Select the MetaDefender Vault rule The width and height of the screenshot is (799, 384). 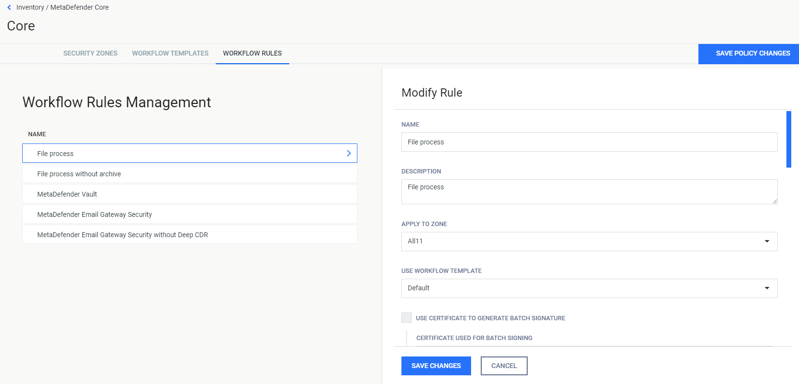(x=190, y=194)
